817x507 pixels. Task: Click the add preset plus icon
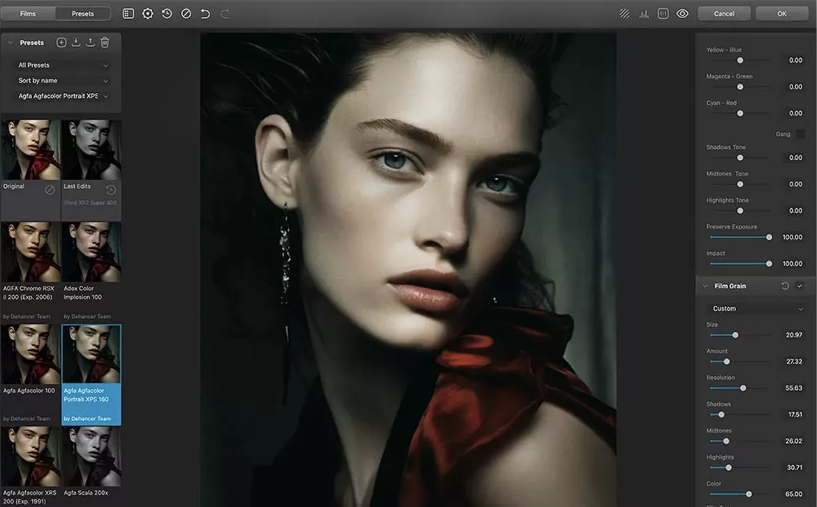(61, 42)
